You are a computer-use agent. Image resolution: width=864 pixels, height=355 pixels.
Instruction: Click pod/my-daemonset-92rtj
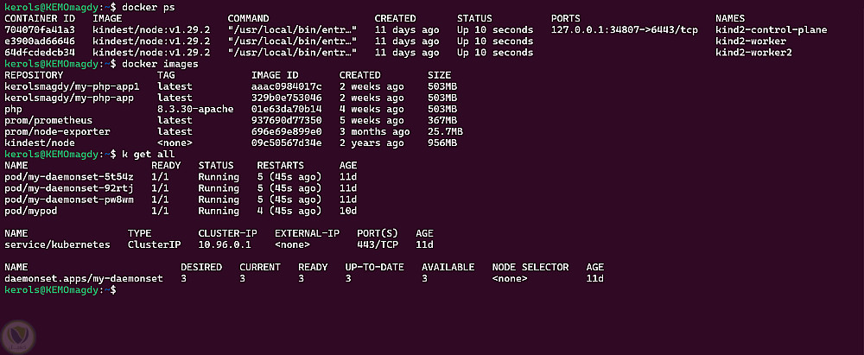[x=69, y=188]
